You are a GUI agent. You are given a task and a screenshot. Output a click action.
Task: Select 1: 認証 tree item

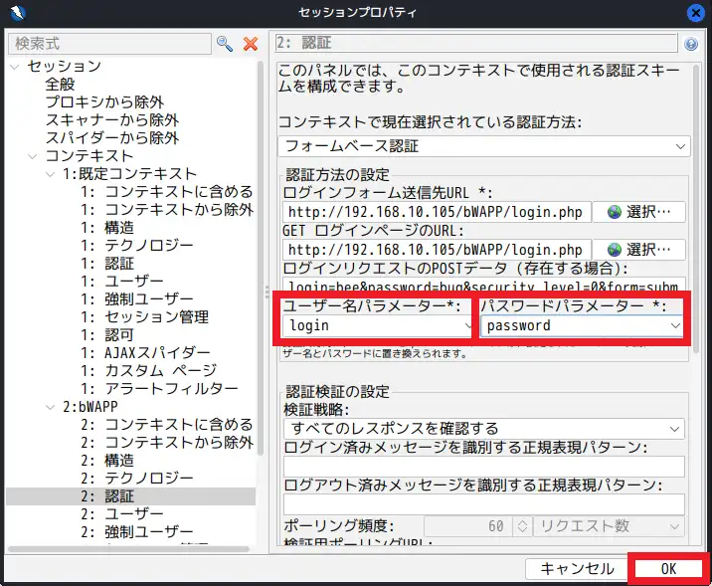pos(107,264)
